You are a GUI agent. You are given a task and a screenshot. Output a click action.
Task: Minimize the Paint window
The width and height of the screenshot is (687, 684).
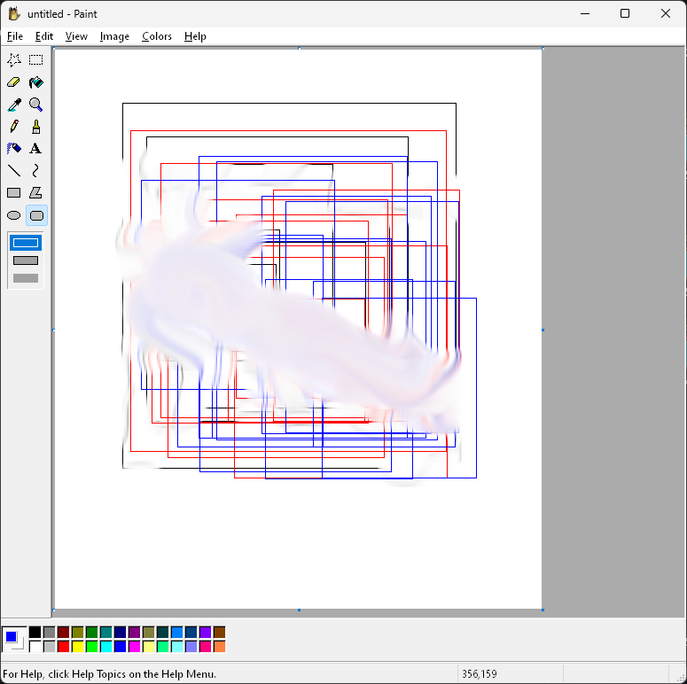585,13
